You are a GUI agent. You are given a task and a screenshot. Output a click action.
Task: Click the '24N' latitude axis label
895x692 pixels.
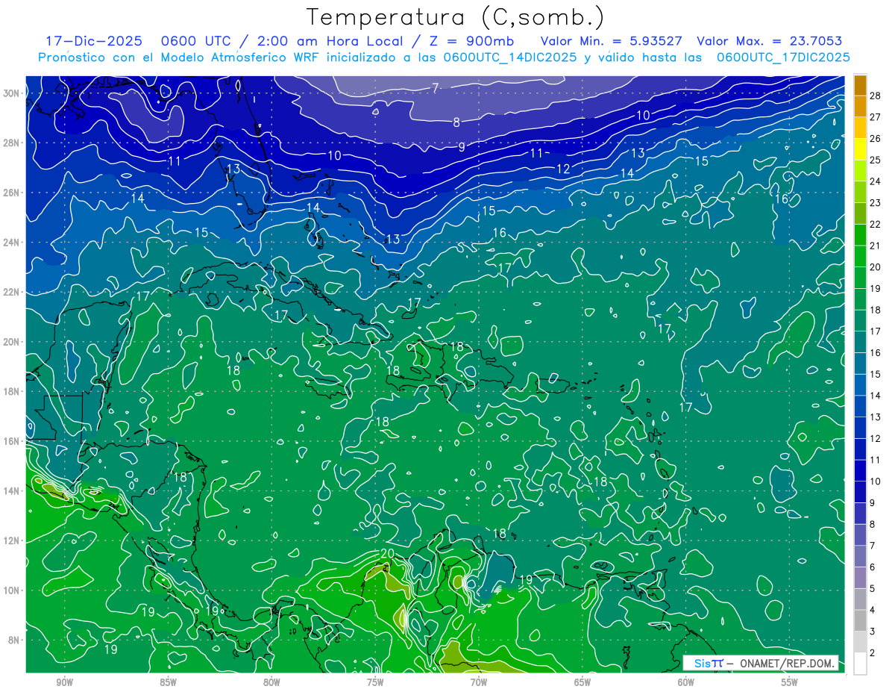point(13,242)
